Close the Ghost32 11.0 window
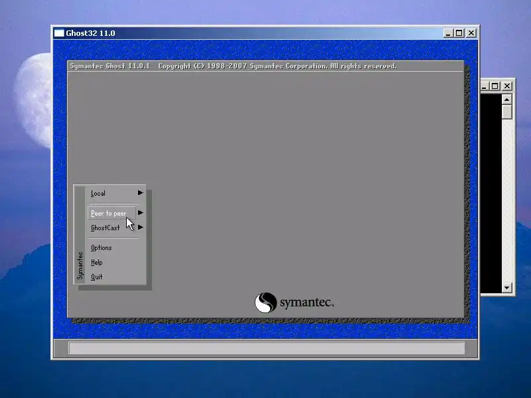531x398 pixels. tap(471, 33)
